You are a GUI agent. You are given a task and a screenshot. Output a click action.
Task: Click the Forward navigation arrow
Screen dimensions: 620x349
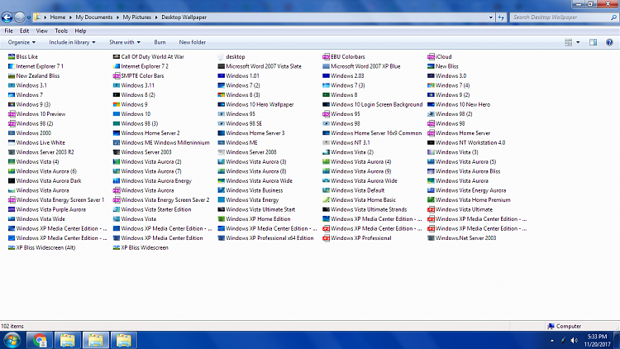(19, 17)
